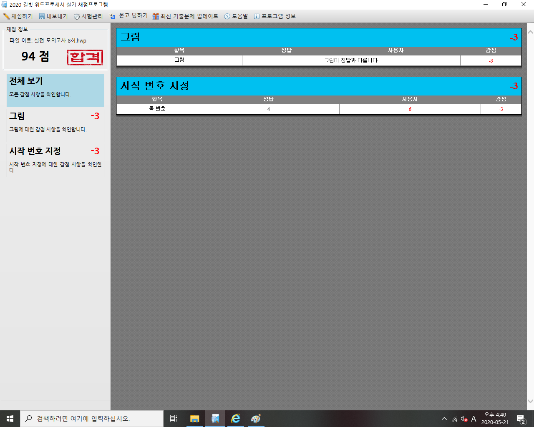The image size is (534, 427).
Task: Click the 내보내기 save disk icon
Action: click(42, 16)
